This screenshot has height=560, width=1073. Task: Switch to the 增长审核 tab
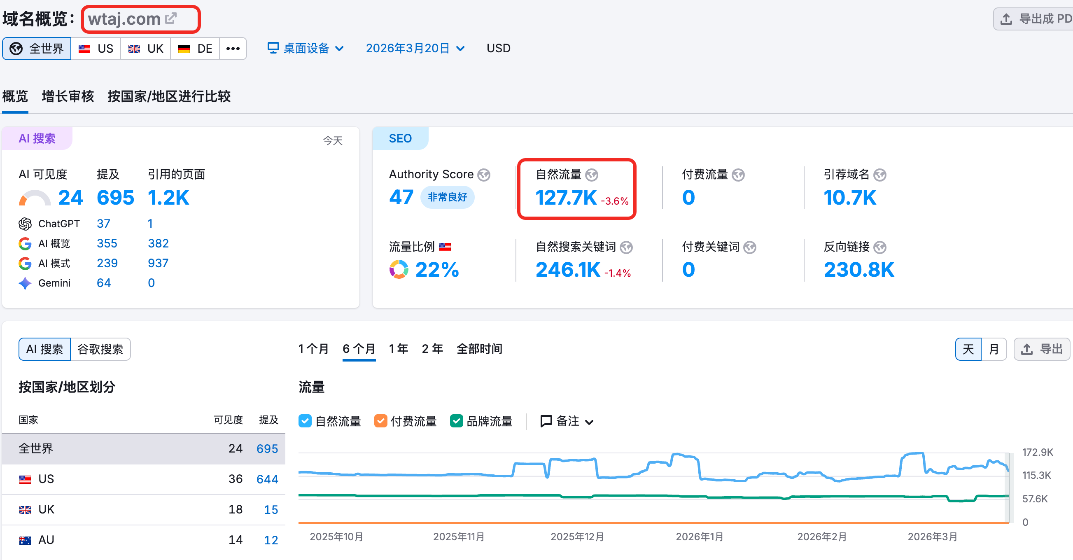point(68,96)
